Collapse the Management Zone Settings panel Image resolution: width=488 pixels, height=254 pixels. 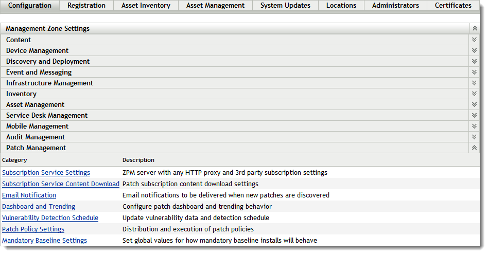(x=475, y=28)
